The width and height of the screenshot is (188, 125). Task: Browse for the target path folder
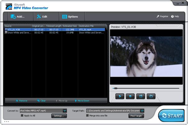pos(142,111)
